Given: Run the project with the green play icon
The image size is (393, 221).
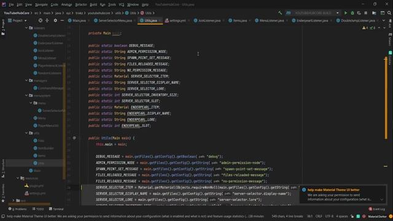Looking at the screenshot, I should 346,13.
